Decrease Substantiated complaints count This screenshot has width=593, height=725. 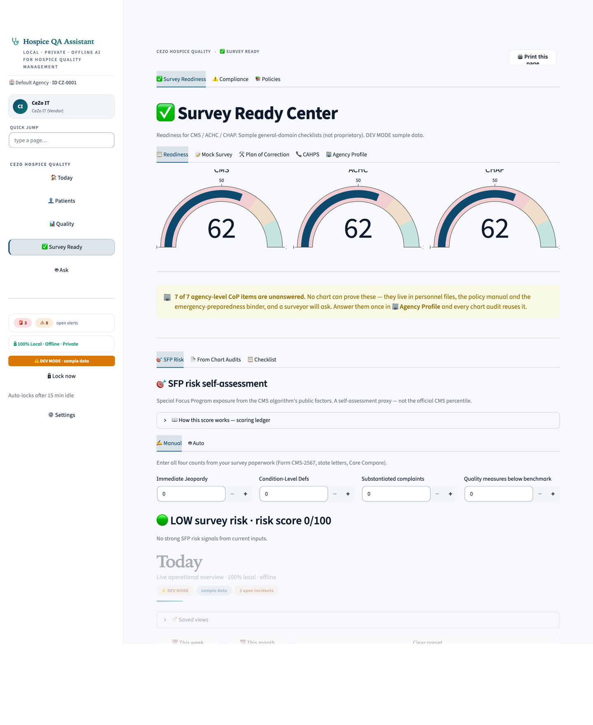point(437,493)
